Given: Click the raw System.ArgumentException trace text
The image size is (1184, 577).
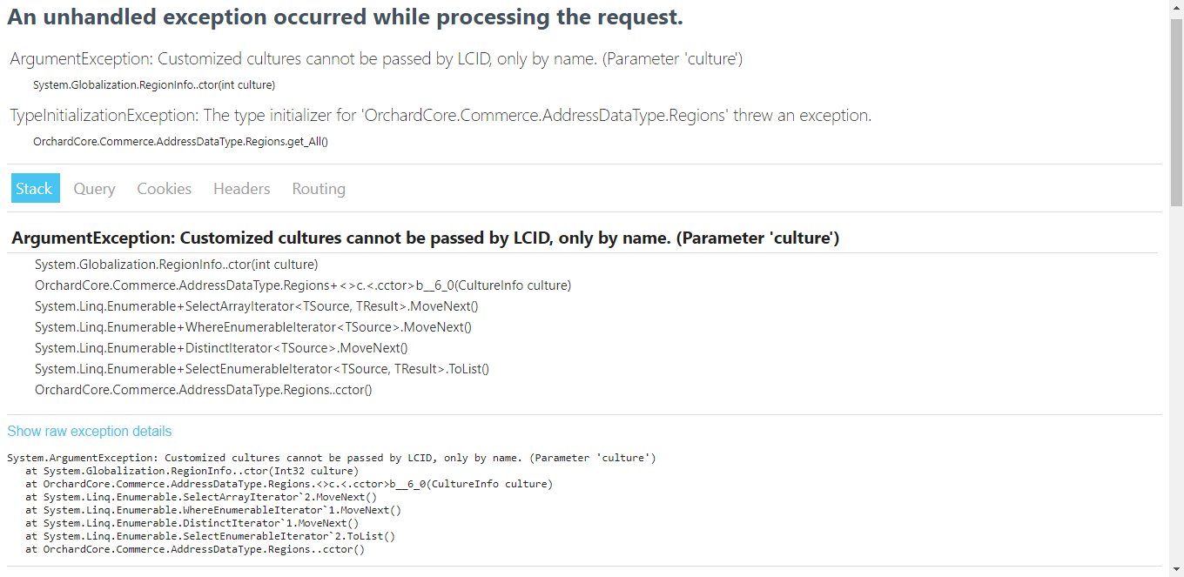Looking at the screenshot, I should click(x=331, y=457).
